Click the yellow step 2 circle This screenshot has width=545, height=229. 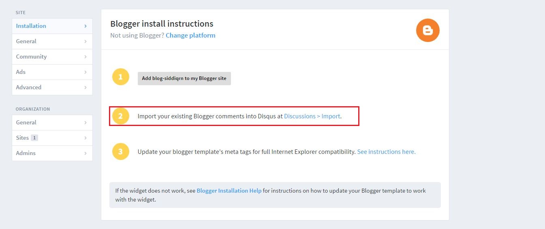(120, 116)
